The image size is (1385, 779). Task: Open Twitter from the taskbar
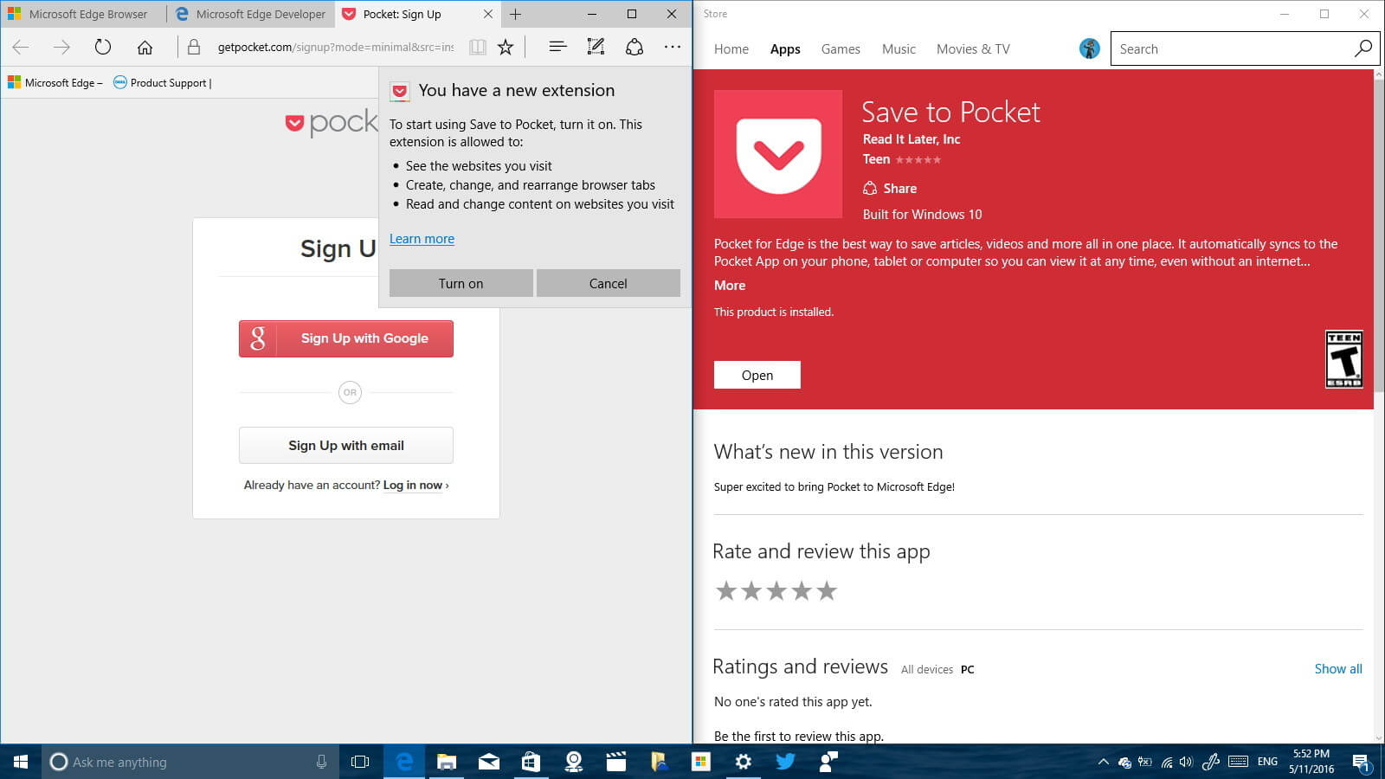tap(785, 762)
